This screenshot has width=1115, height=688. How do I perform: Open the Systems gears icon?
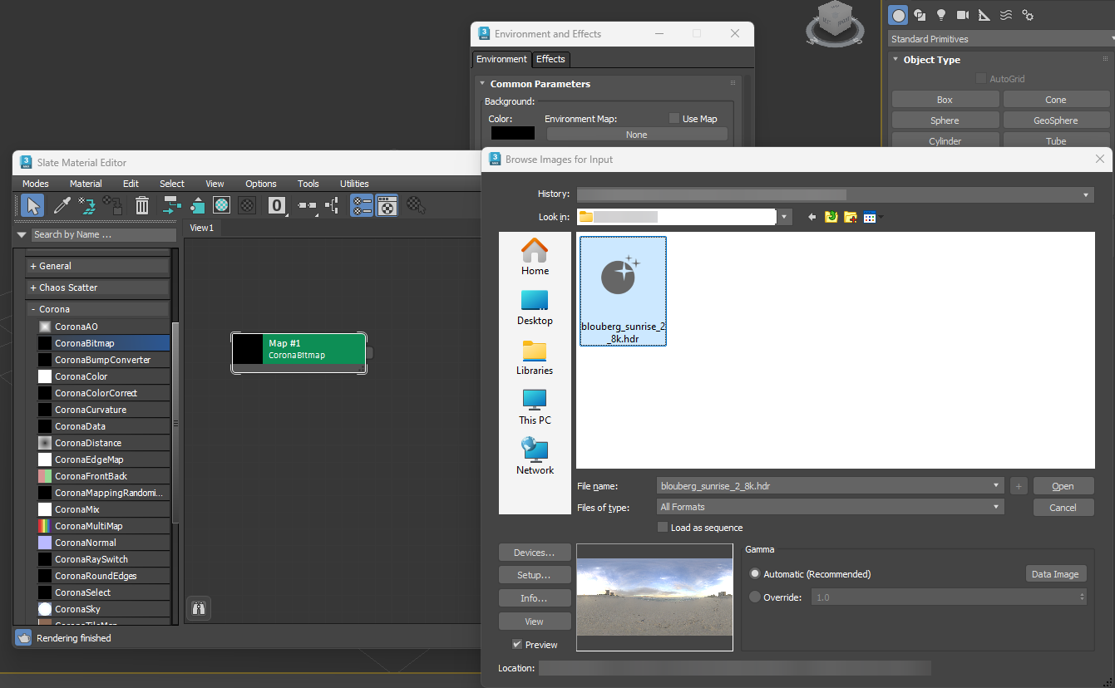[x=1028, y=15]
